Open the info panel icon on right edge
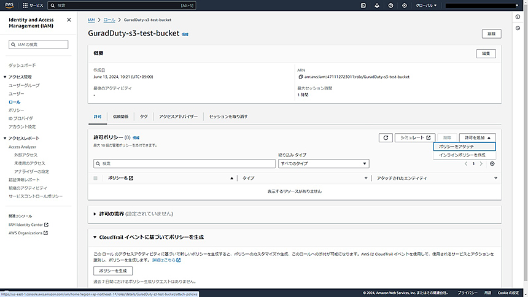 (518, 17)
